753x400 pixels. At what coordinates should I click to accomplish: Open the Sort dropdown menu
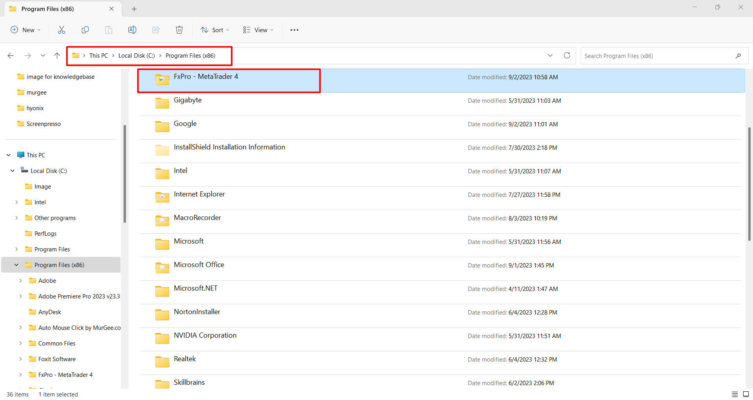tap(214, 29)
